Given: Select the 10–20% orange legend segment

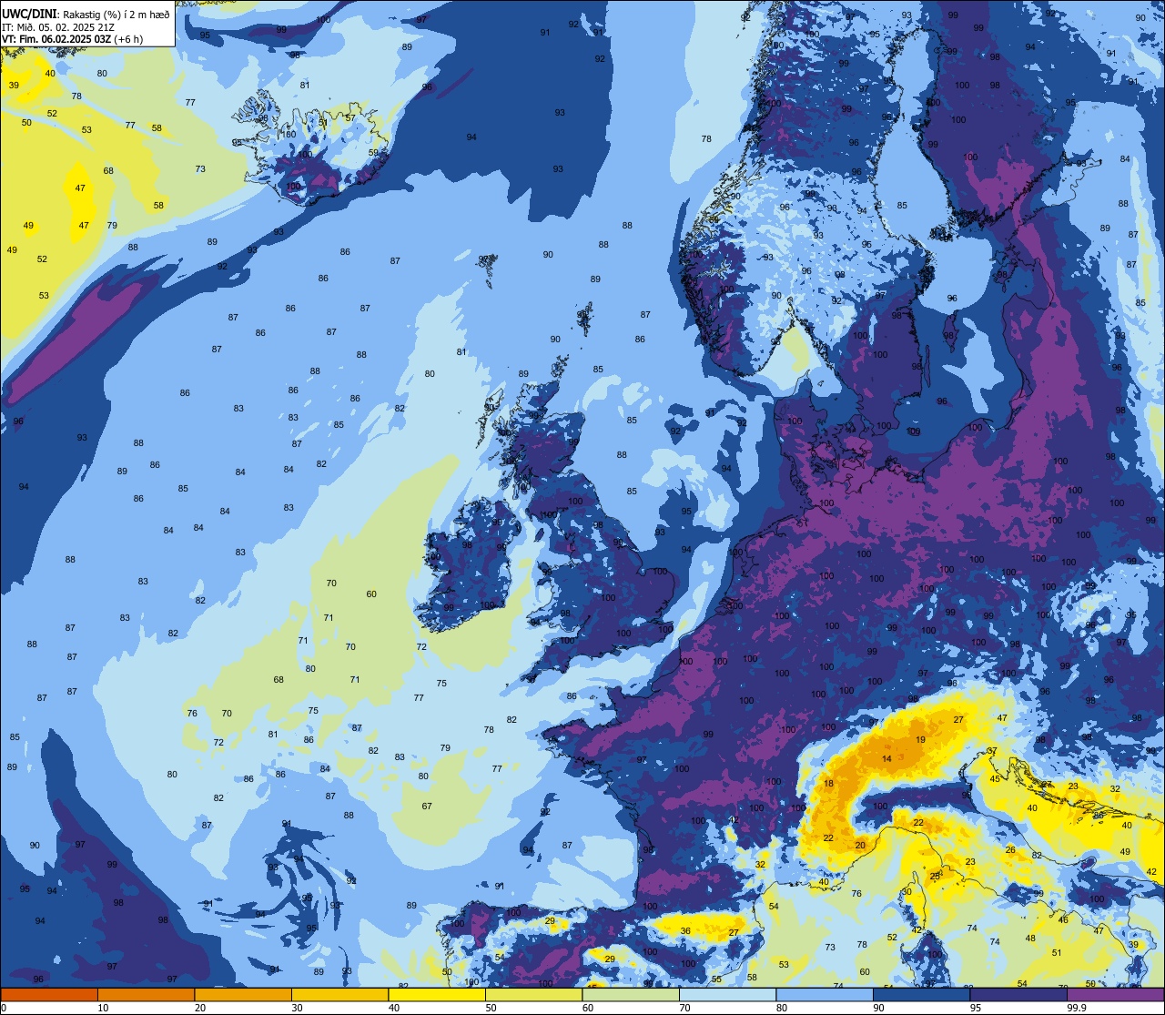Looking at the screenshot, I should tap(146, 994).
